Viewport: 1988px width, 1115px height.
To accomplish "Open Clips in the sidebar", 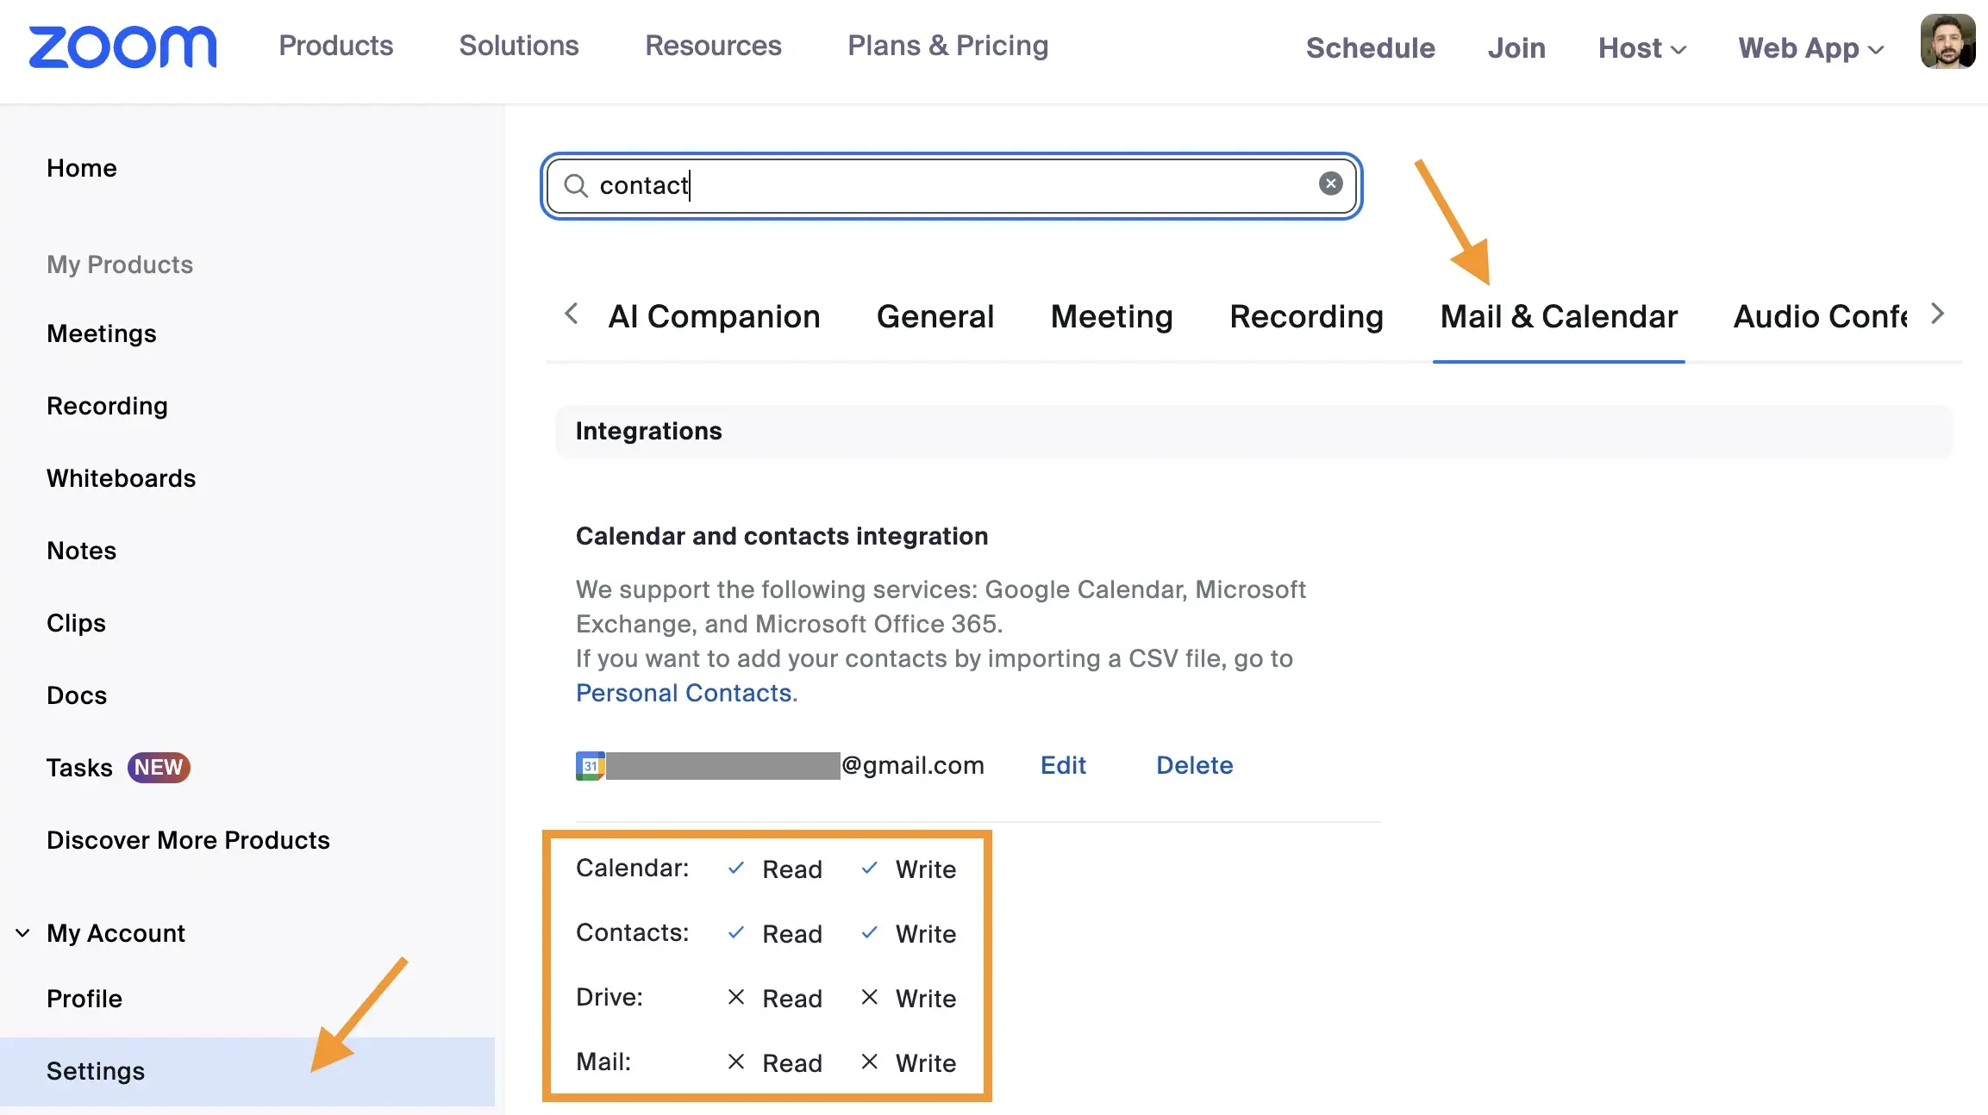I will click(76, 623).
